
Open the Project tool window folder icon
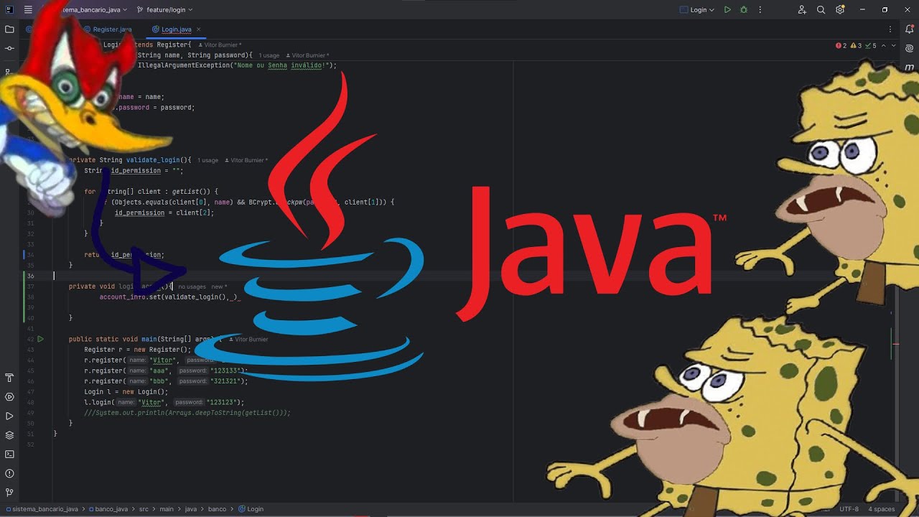(9, 29)
